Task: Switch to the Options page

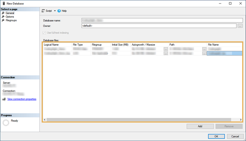Action: (10, 17)
